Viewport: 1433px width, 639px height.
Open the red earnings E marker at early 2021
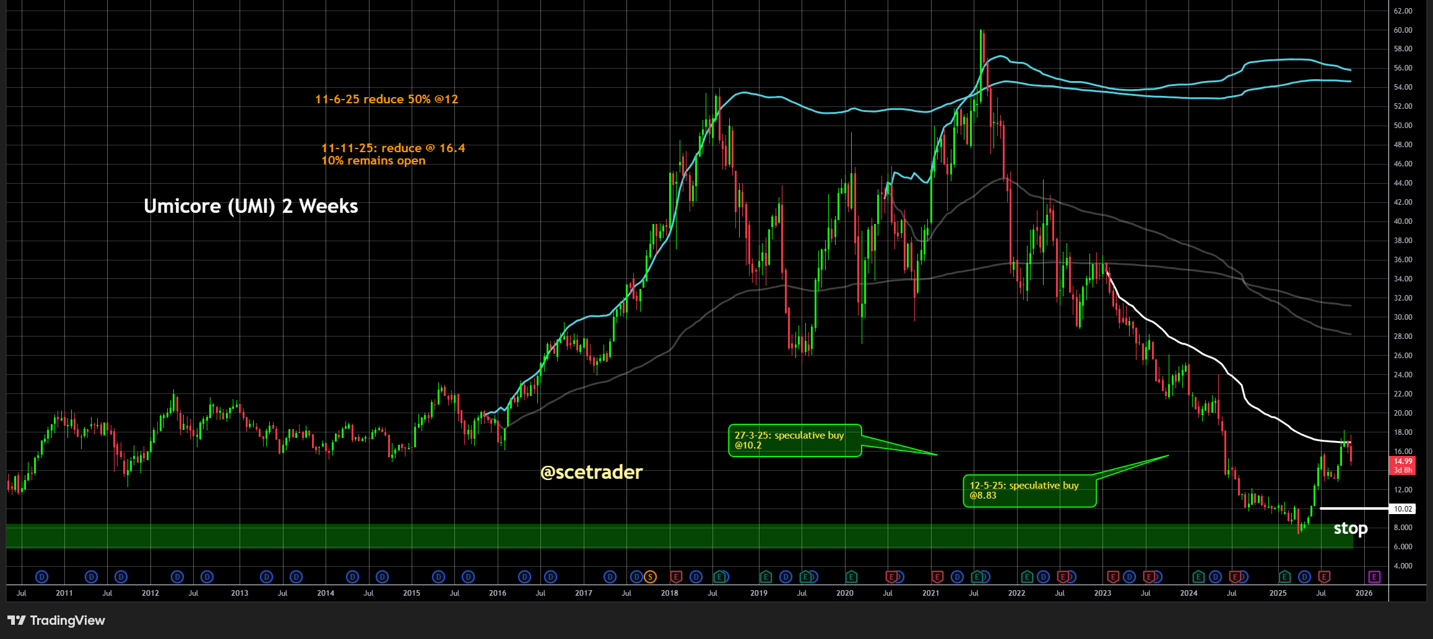tap(937, 577)
